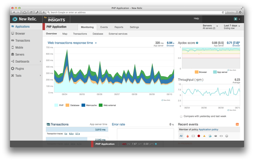The width and height of the screenshot is (254, 161).
Task: Toggle the Database legend entry
Action: tap(72, 105)
